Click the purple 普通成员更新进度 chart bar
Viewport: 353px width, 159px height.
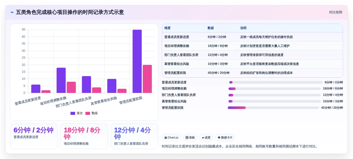[x=36, y=89]
